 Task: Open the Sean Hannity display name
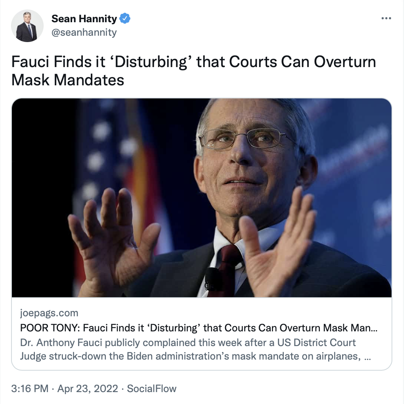[x=84, y=19]
